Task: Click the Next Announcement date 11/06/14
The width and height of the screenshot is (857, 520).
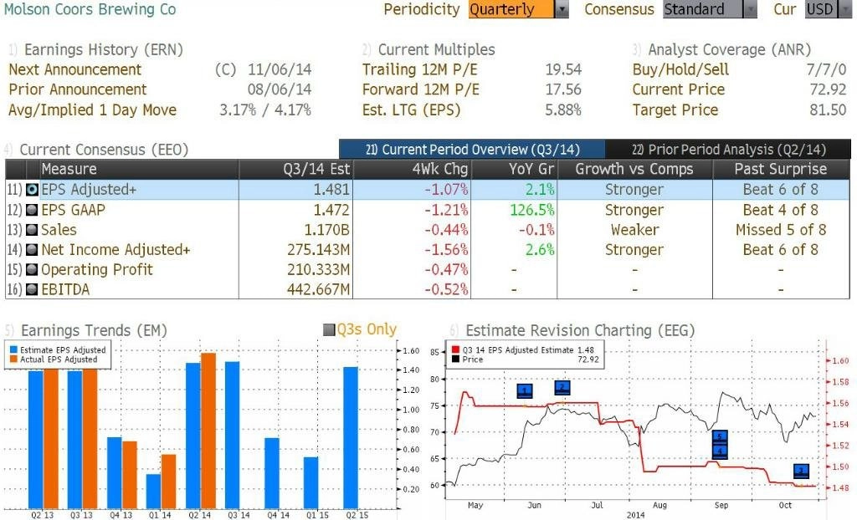Action: (280, 70)
